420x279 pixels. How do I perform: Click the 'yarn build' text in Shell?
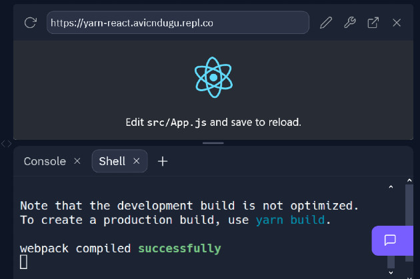coord(290,220)
